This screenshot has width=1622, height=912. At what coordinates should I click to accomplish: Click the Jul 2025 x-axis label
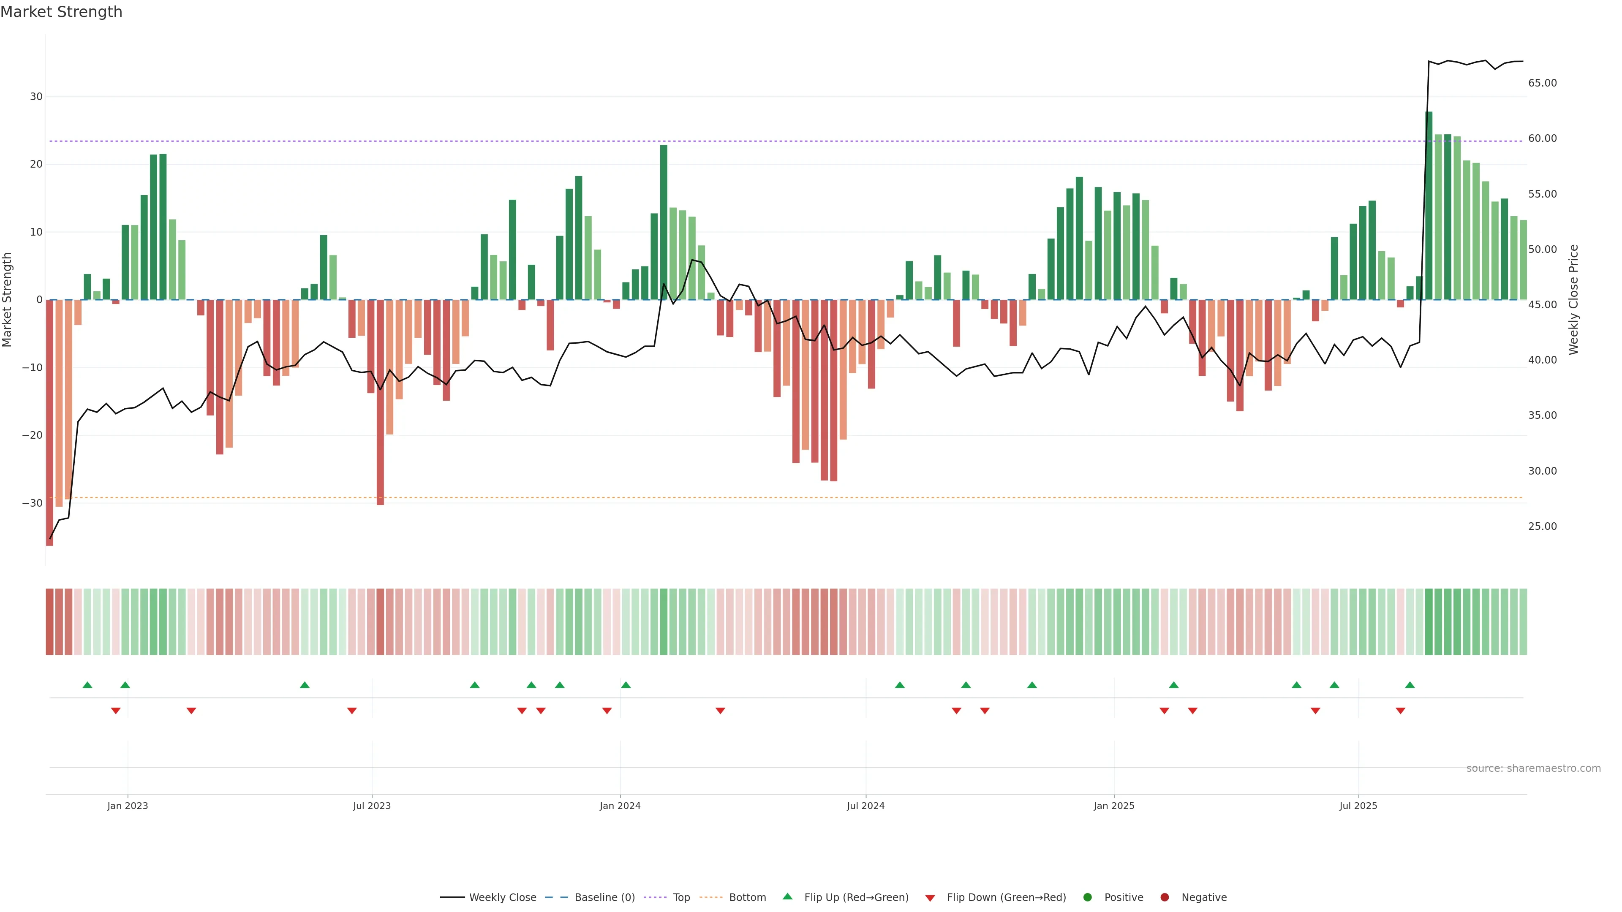click(x=1358, y=806)
